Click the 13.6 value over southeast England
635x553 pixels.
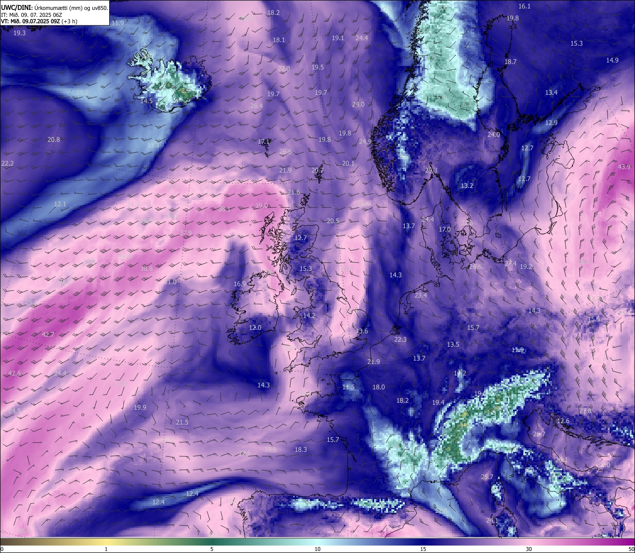[x=362, y=331]
